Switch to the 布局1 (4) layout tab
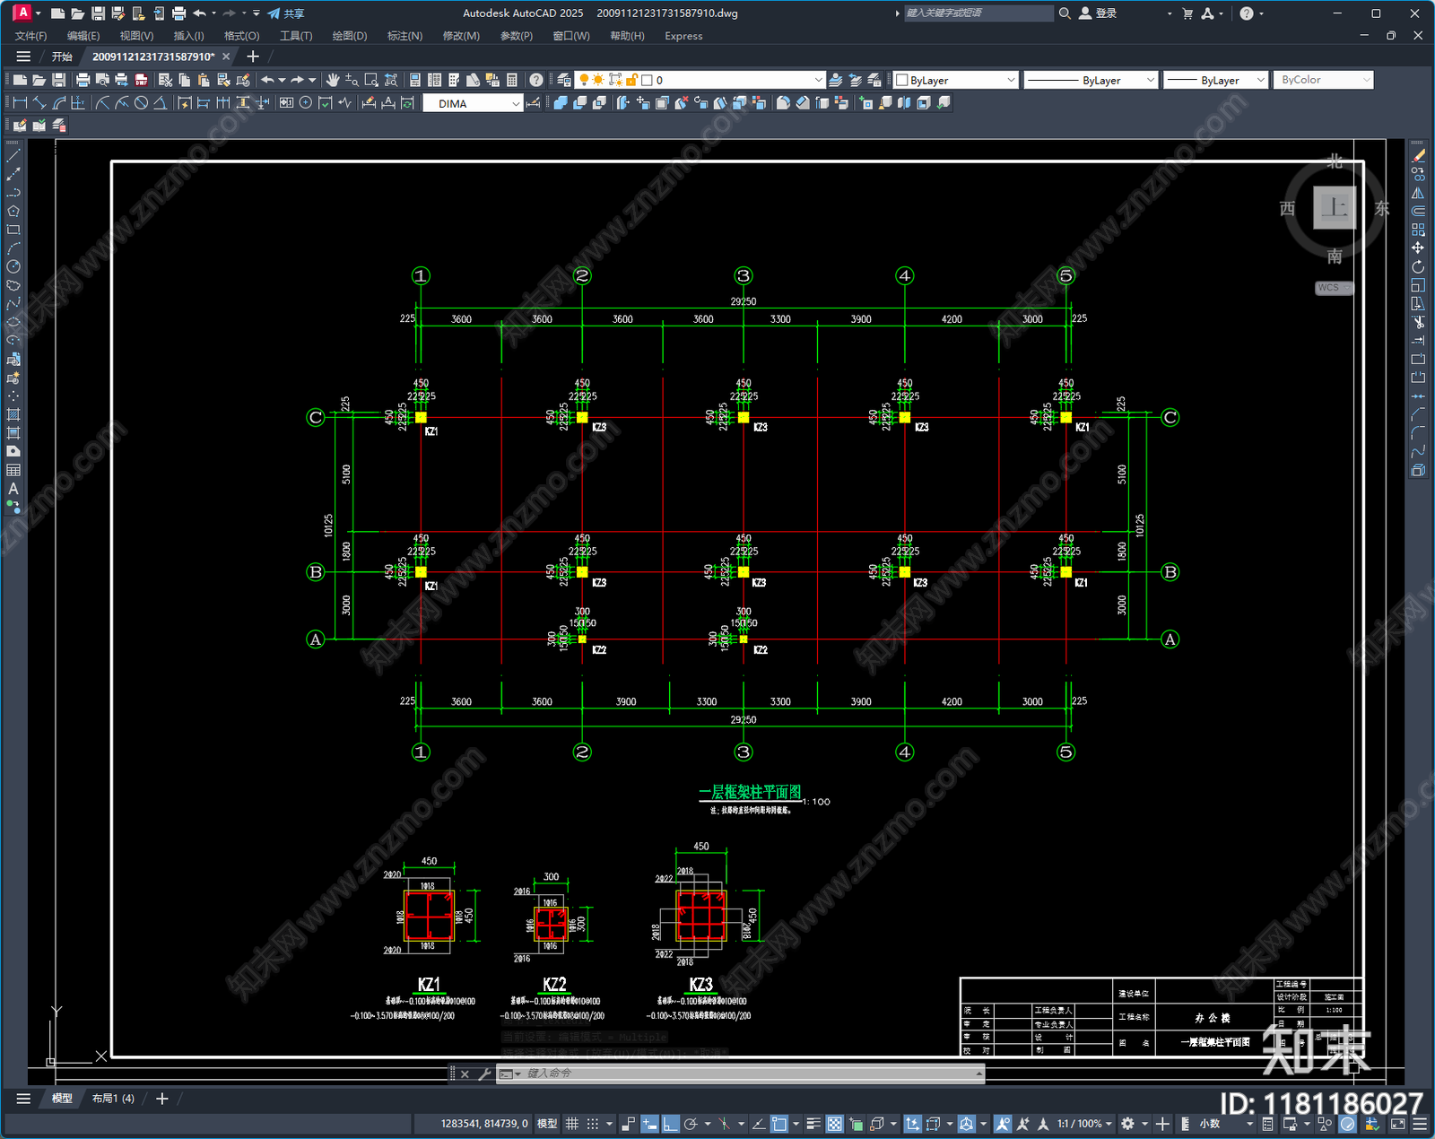This screenshot has width=1435, height=1139. pos(113,1099)
